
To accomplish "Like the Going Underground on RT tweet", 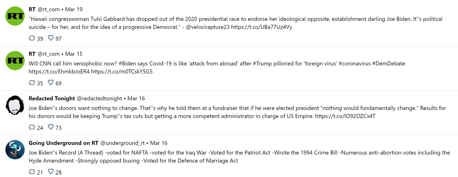I will 50,172.
